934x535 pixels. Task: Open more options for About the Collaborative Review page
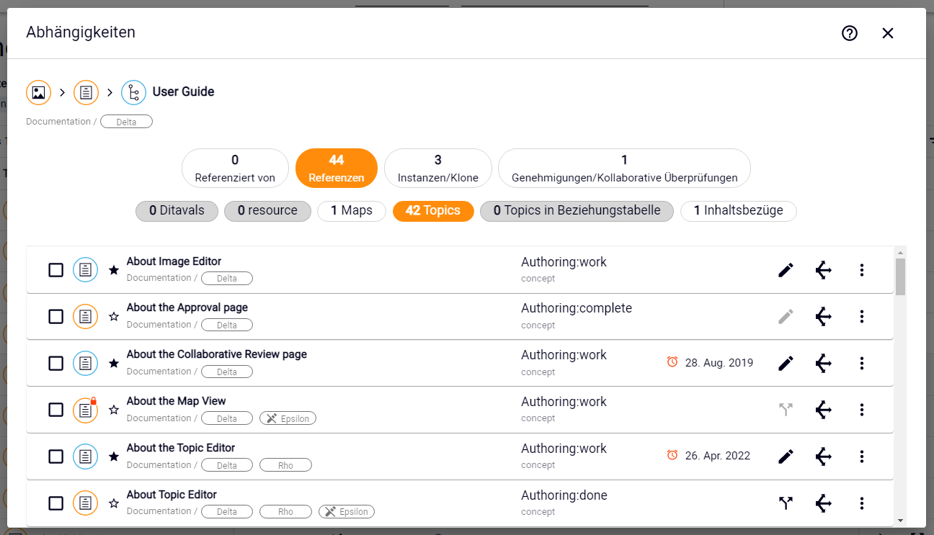pyautogui.click(x=862, y=364)
